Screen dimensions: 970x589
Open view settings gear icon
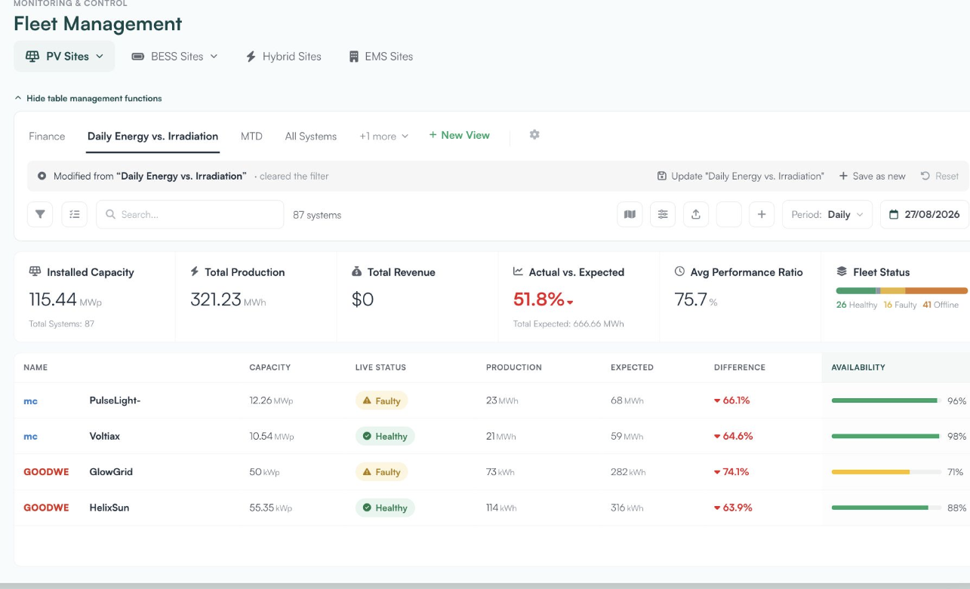[x=534, y=135]
